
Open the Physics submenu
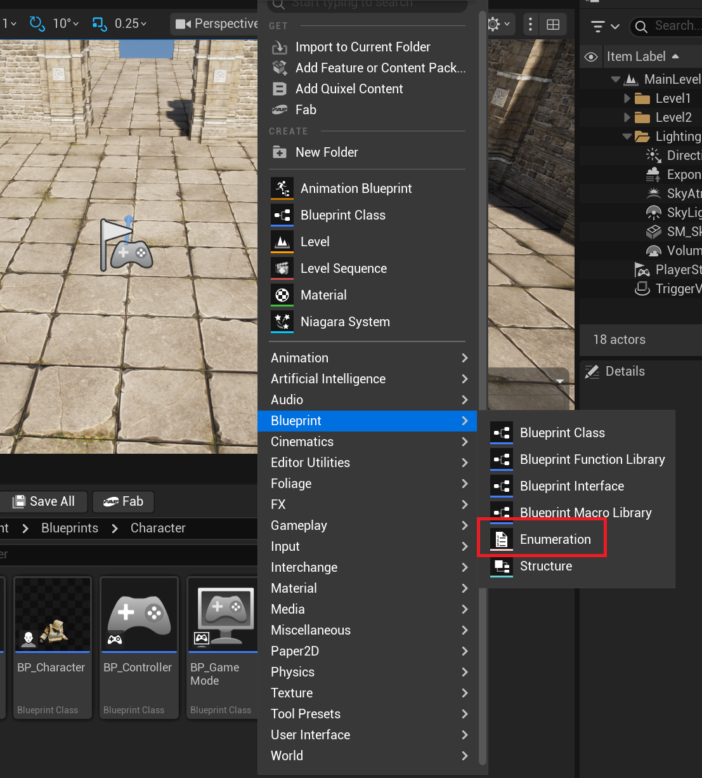[367, 672]
